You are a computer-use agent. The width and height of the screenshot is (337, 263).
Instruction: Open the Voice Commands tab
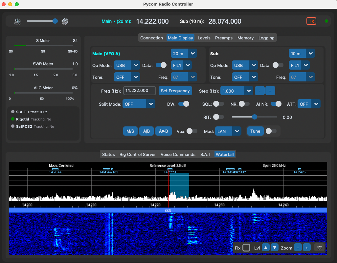(x=178, y=155)
